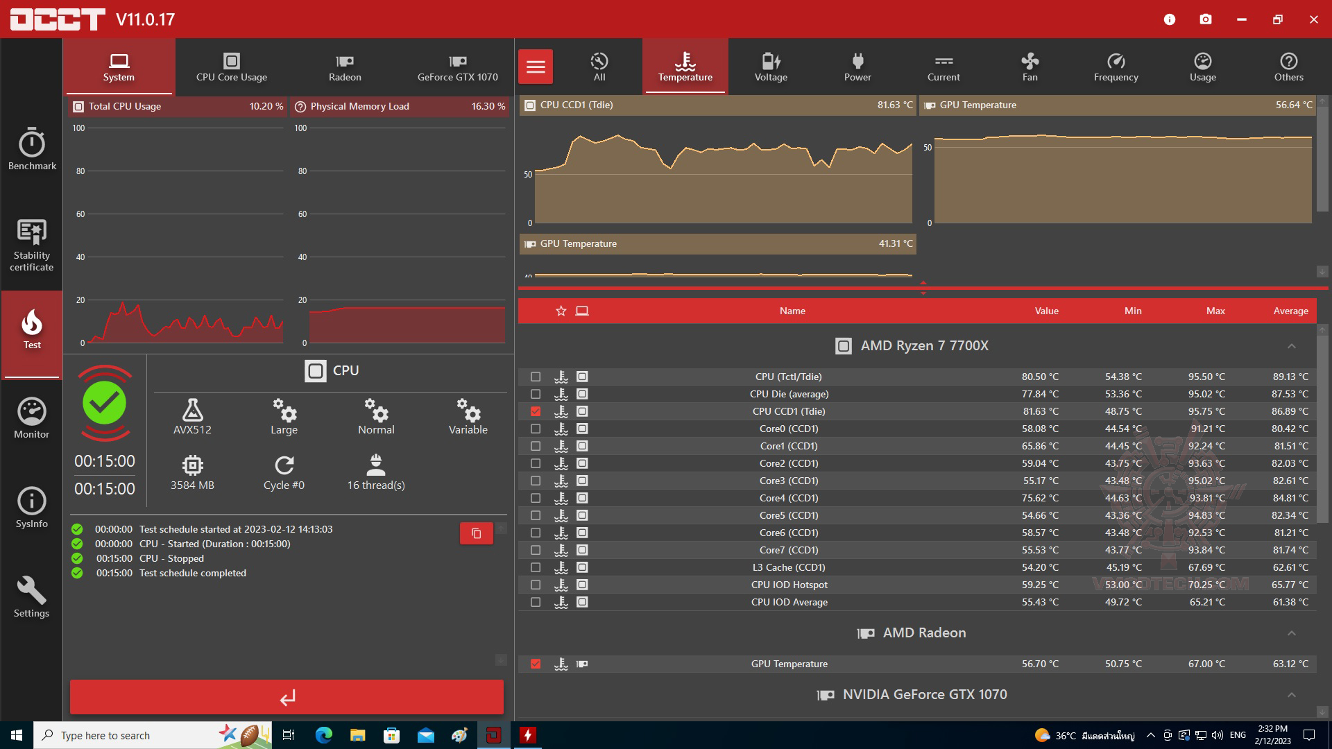The height and width of the screenshot is (749, 1332).
Task: Click the red graph/table splitter handle
Action: (923, 288)
